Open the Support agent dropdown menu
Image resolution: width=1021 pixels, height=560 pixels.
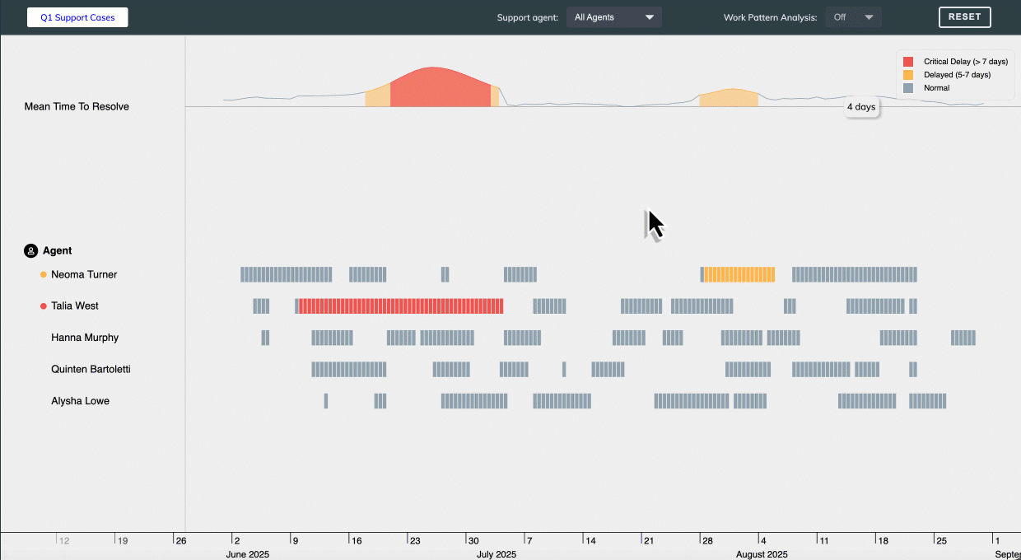click(613, 16)
